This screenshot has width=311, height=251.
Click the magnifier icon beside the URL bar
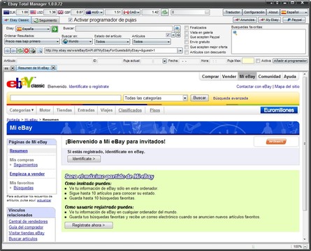(x=40, y=50)
